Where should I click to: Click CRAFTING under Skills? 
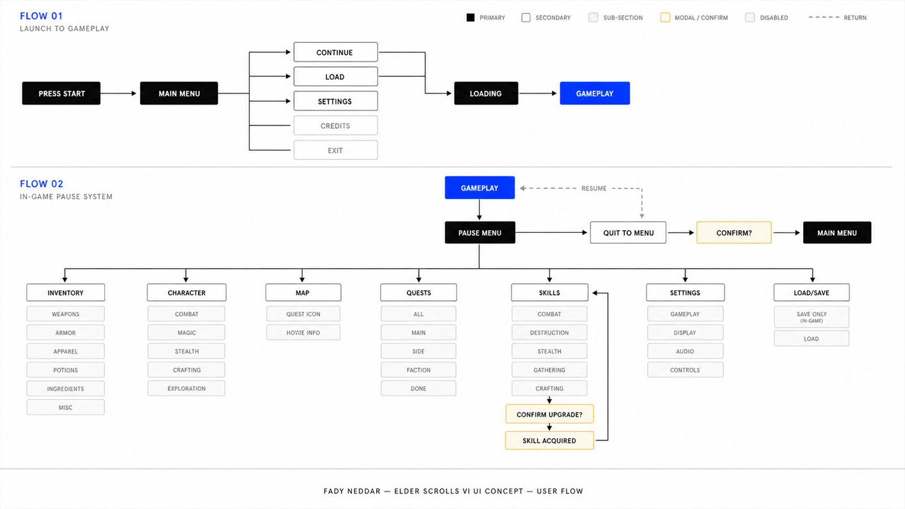pos(549,389)
